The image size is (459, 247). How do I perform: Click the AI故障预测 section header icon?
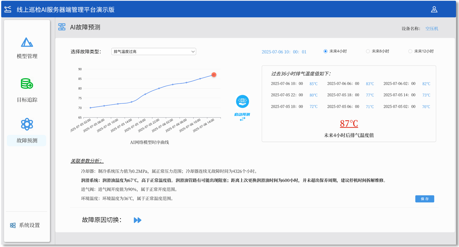tap(62, 27)
